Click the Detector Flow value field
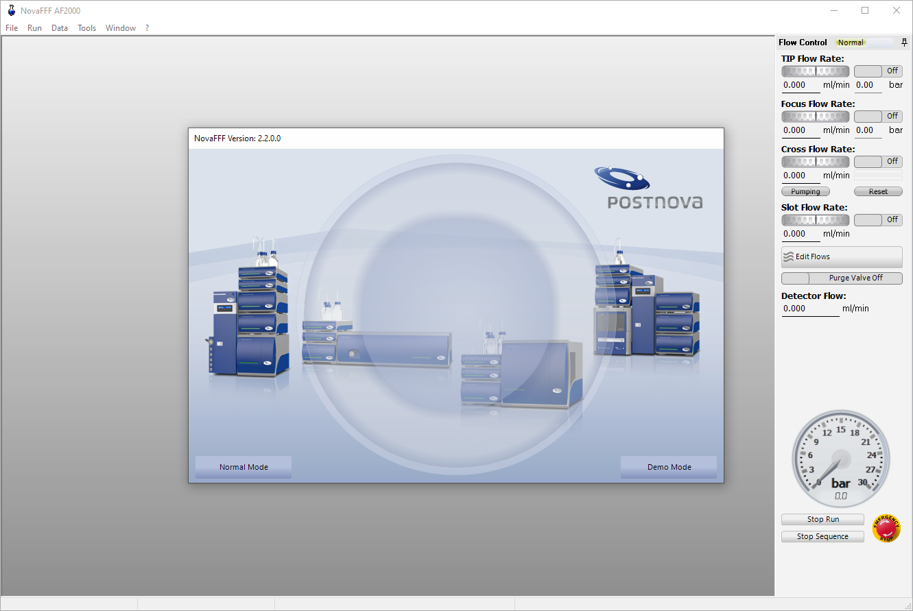The image size is (913, 611). 809,309
